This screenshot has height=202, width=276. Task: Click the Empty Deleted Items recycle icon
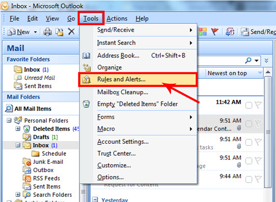86,104
